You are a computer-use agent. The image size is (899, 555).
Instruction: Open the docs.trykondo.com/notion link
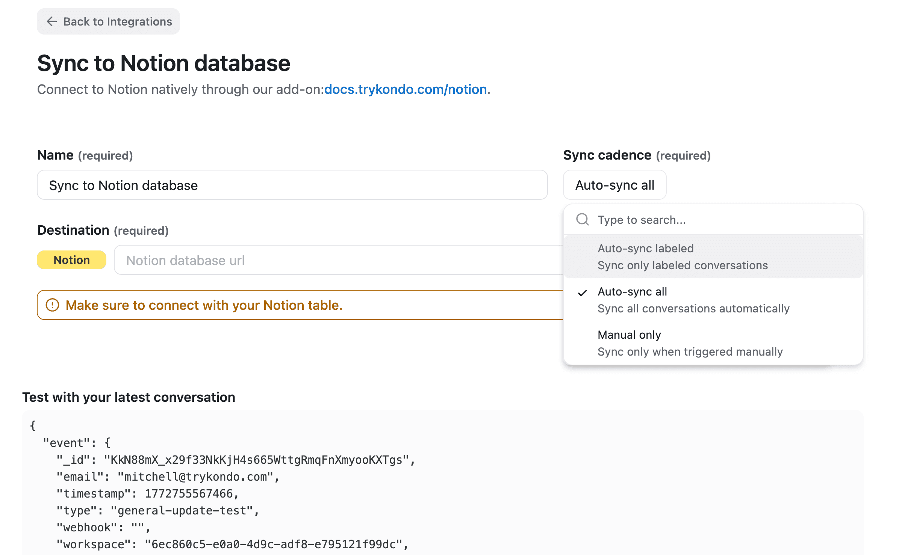405,89
